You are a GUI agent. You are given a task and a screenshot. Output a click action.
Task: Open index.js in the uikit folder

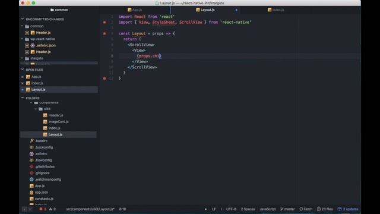click(x=54, y=128)
